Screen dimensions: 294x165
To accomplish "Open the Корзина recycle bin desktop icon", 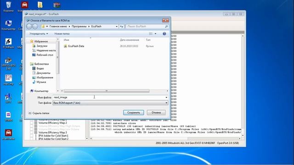I will coord(8,6).
